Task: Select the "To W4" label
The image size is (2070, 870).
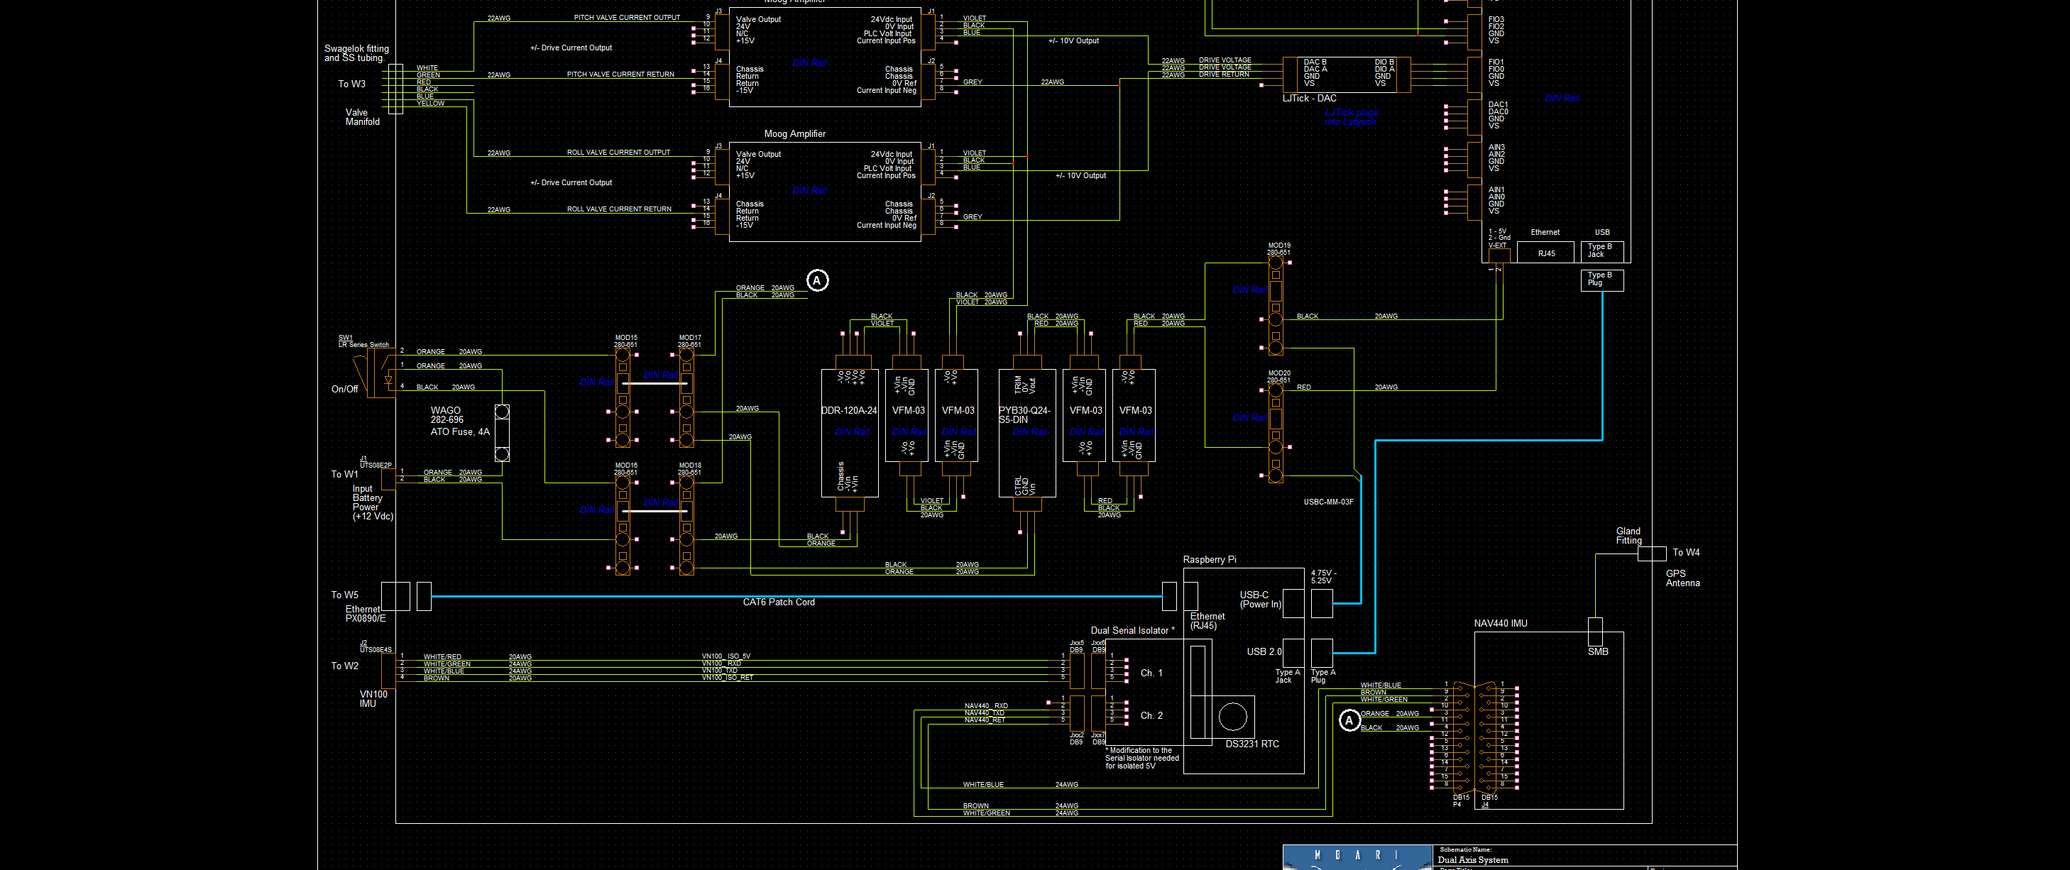Action: click(1686, 553)
